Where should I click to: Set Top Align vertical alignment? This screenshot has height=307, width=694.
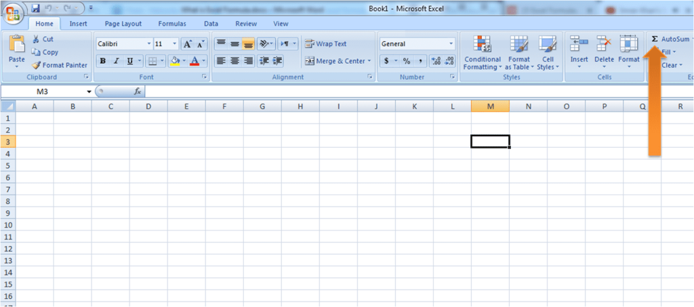222,44
